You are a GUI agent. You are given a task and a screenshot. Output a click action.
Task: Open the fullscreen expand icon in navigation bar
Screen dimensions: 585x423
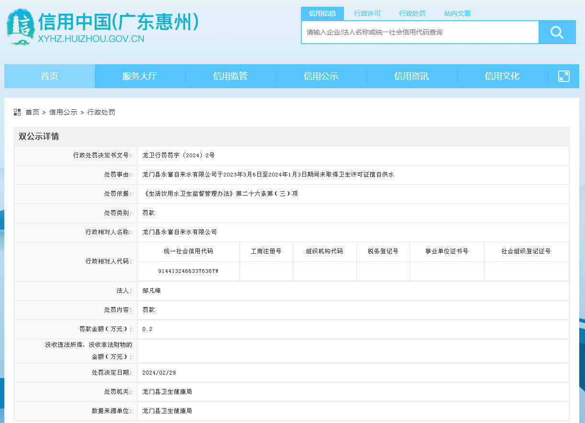(x=564, y=76)
